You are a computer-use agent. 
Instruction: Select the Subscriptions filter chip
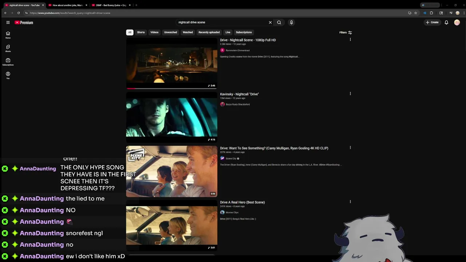(244, 32)
